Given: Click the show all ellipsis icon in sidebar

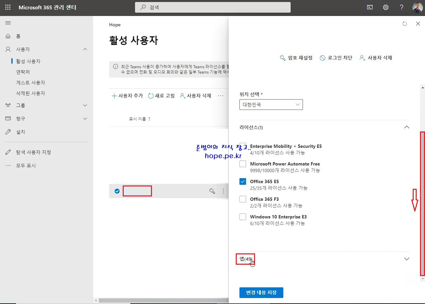Looking at the screenshot, I should click(8, 165).
